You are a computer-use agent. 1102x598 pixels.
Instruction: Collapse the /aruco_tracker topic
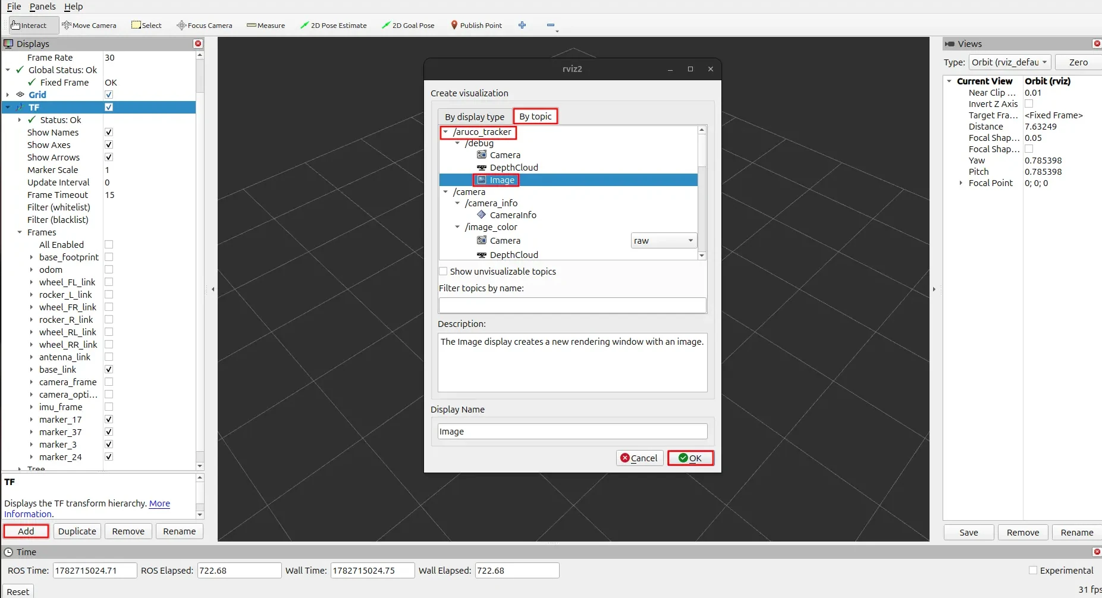click(x=445, y=132)
